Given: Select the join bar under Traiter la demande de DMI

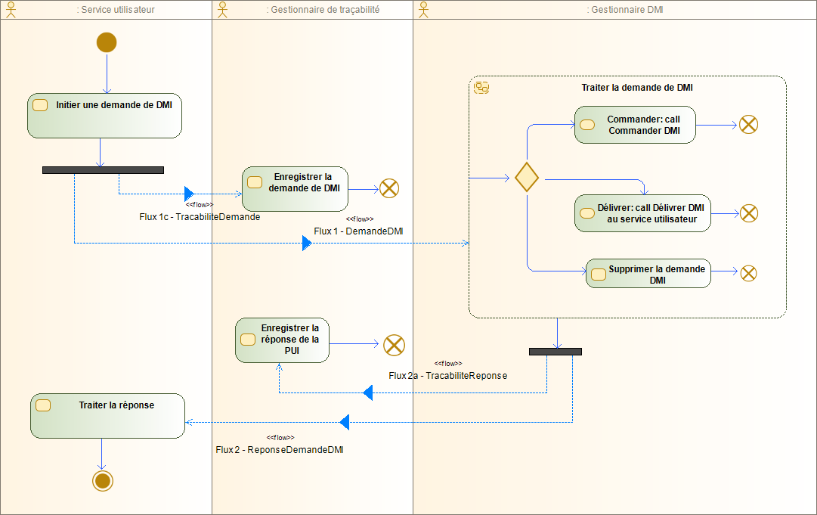Looking at the screenshot, I should [x=555, y=351].
